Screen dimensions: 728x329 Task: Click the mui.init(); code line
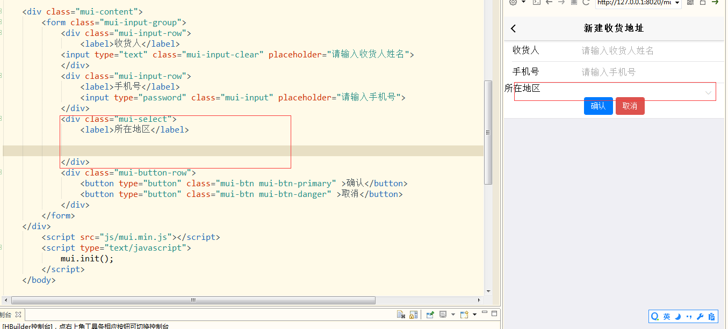(88, 258)
